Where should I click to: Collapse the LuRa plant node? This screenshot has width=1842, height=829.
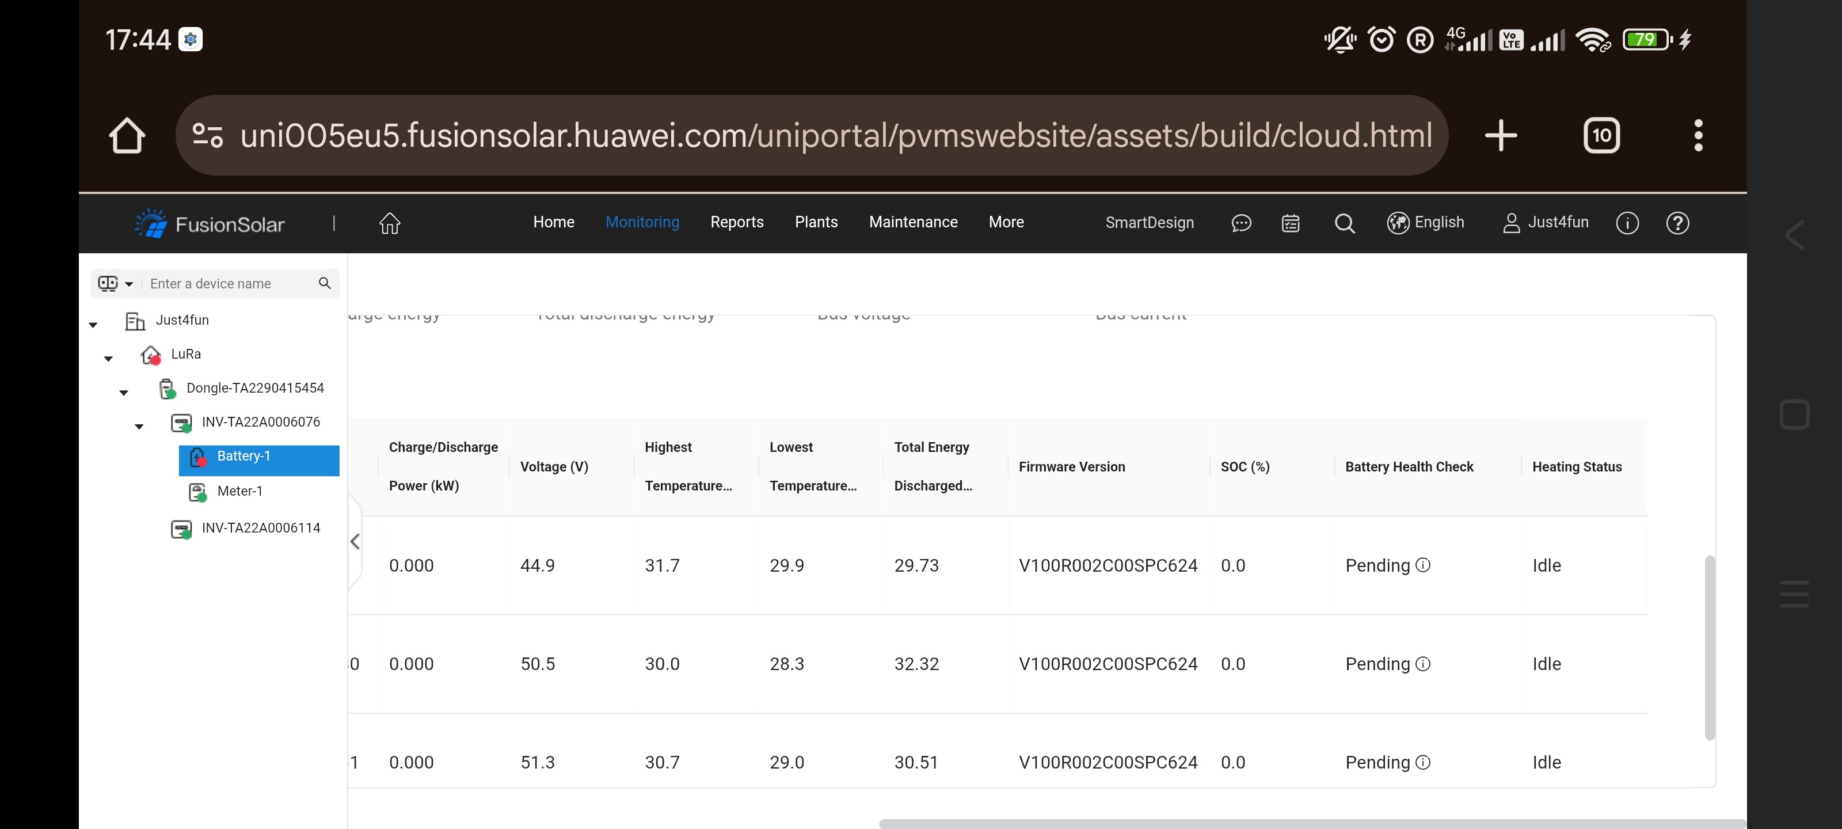tap(109, 358)
